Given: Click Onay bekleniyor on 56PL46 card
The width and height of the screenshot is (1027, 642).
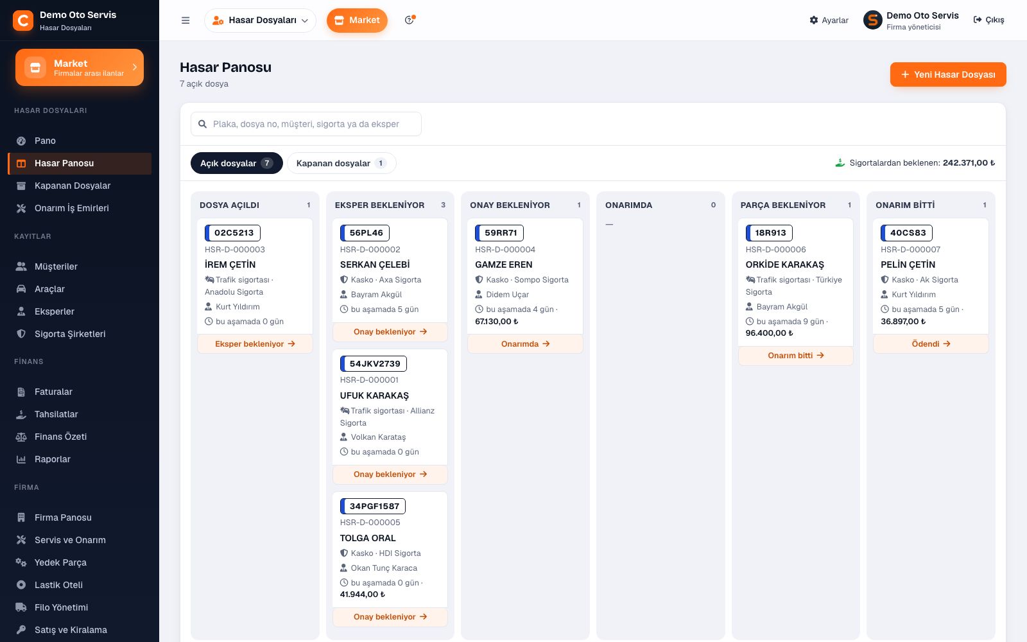Looking at the screenshot, I should [390, 332].
